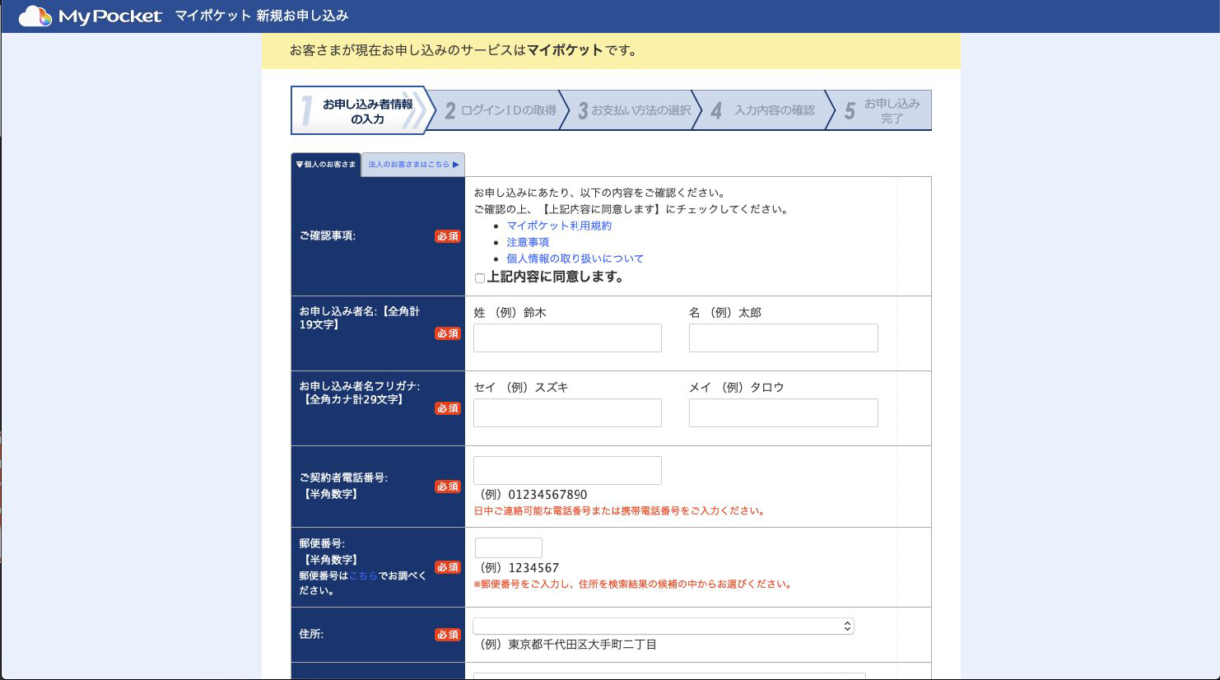Click the 必須 badge beside ご確認事項
Viewport: 1220px width, 680px height.
pos(448,236)
